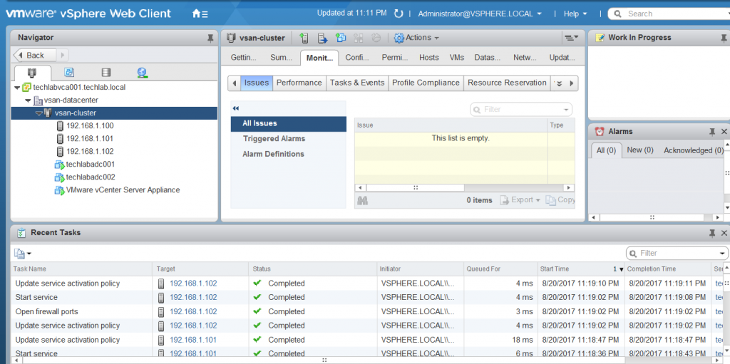Collapse the vsan-datacenter tree node
Viewport: 730px width, 364px height.
pyautogui.click(x=28, y=100)
